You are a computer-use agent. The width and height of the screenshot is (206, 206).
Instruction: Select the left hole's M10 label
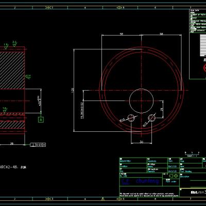click(x=122, y=120)
